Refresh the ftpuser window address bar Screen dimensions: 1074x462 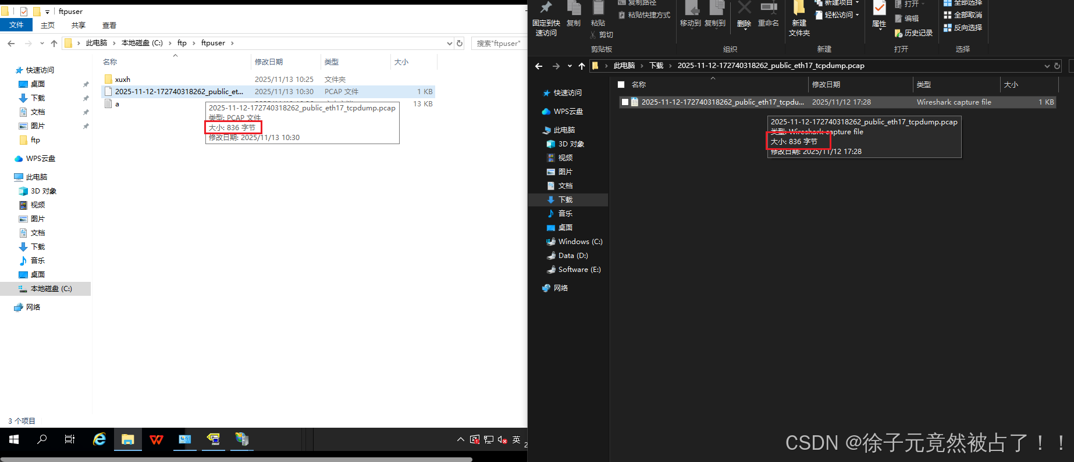pos(460,43)
